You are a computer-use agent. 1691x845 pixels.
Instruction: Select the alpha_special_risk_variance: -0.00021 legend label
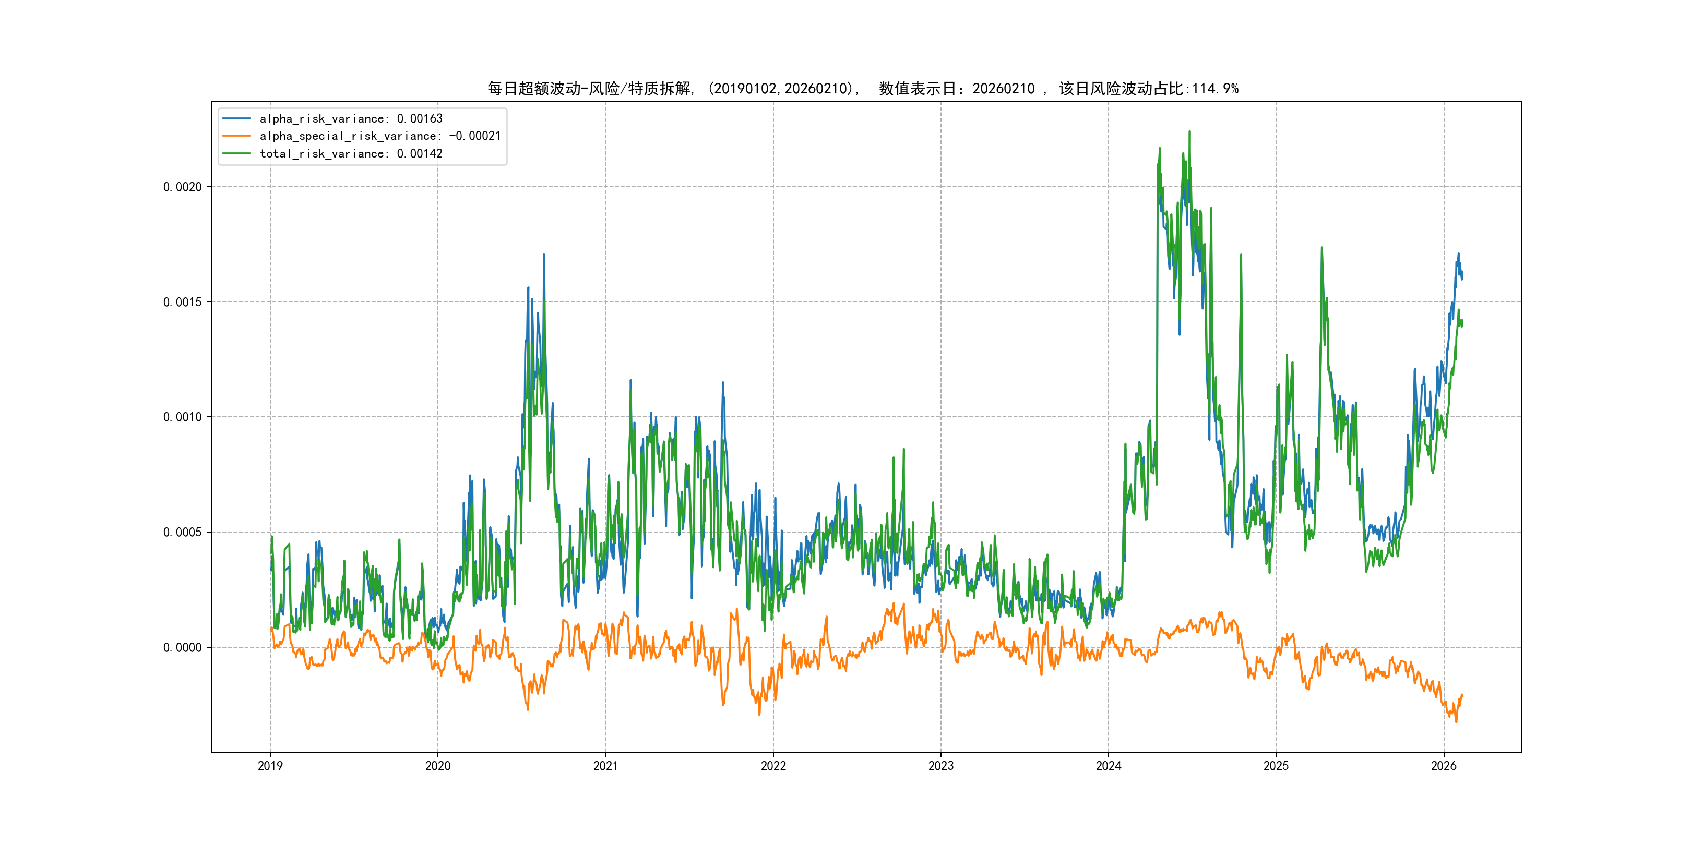pos(380,136)
